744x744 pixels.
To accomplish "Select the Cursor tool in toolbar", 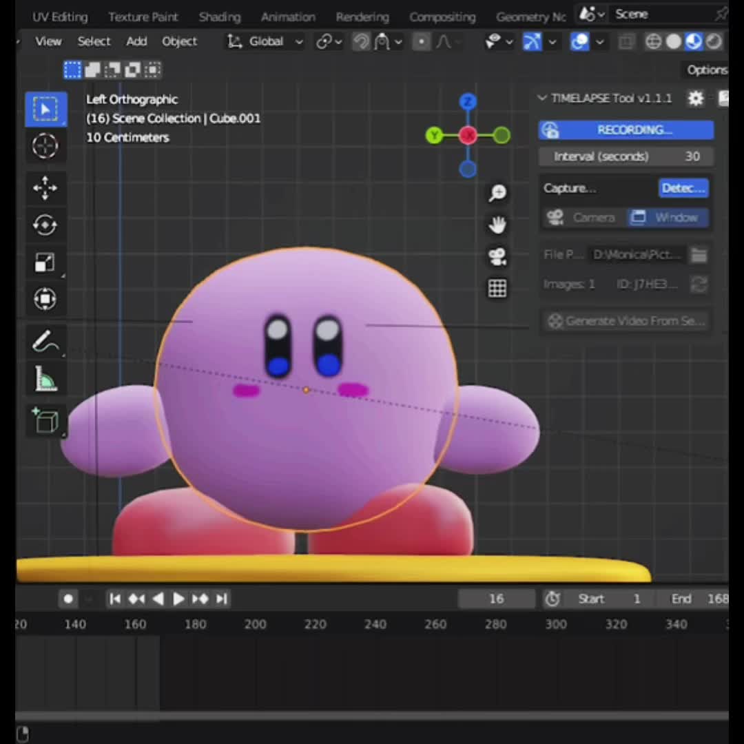I will (x=45, y=146).
